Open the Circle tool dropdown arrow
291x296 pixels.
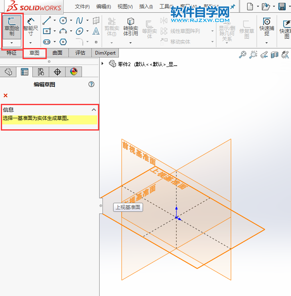point(71,20)
